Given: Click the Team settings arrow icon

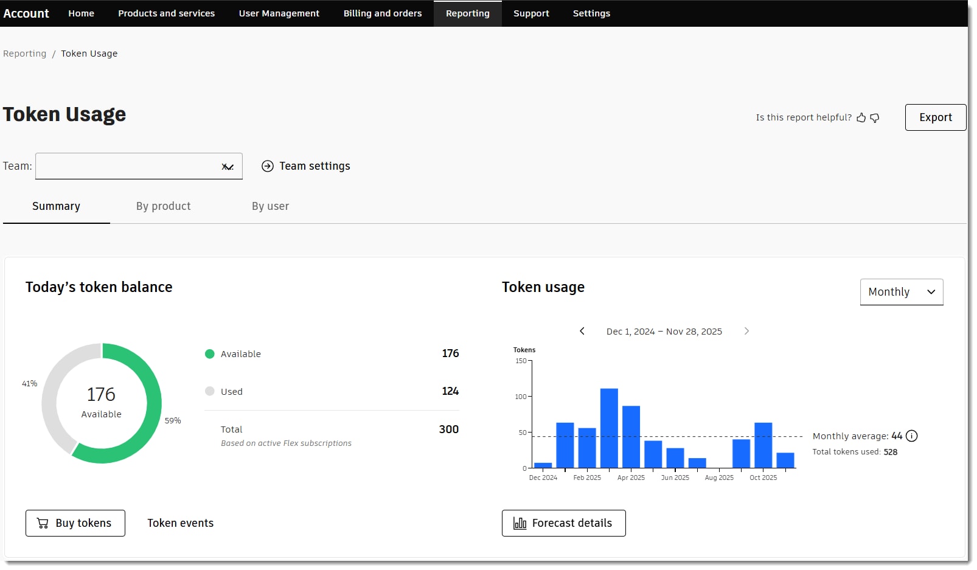Looking at the screenshot, I should 267,165.
